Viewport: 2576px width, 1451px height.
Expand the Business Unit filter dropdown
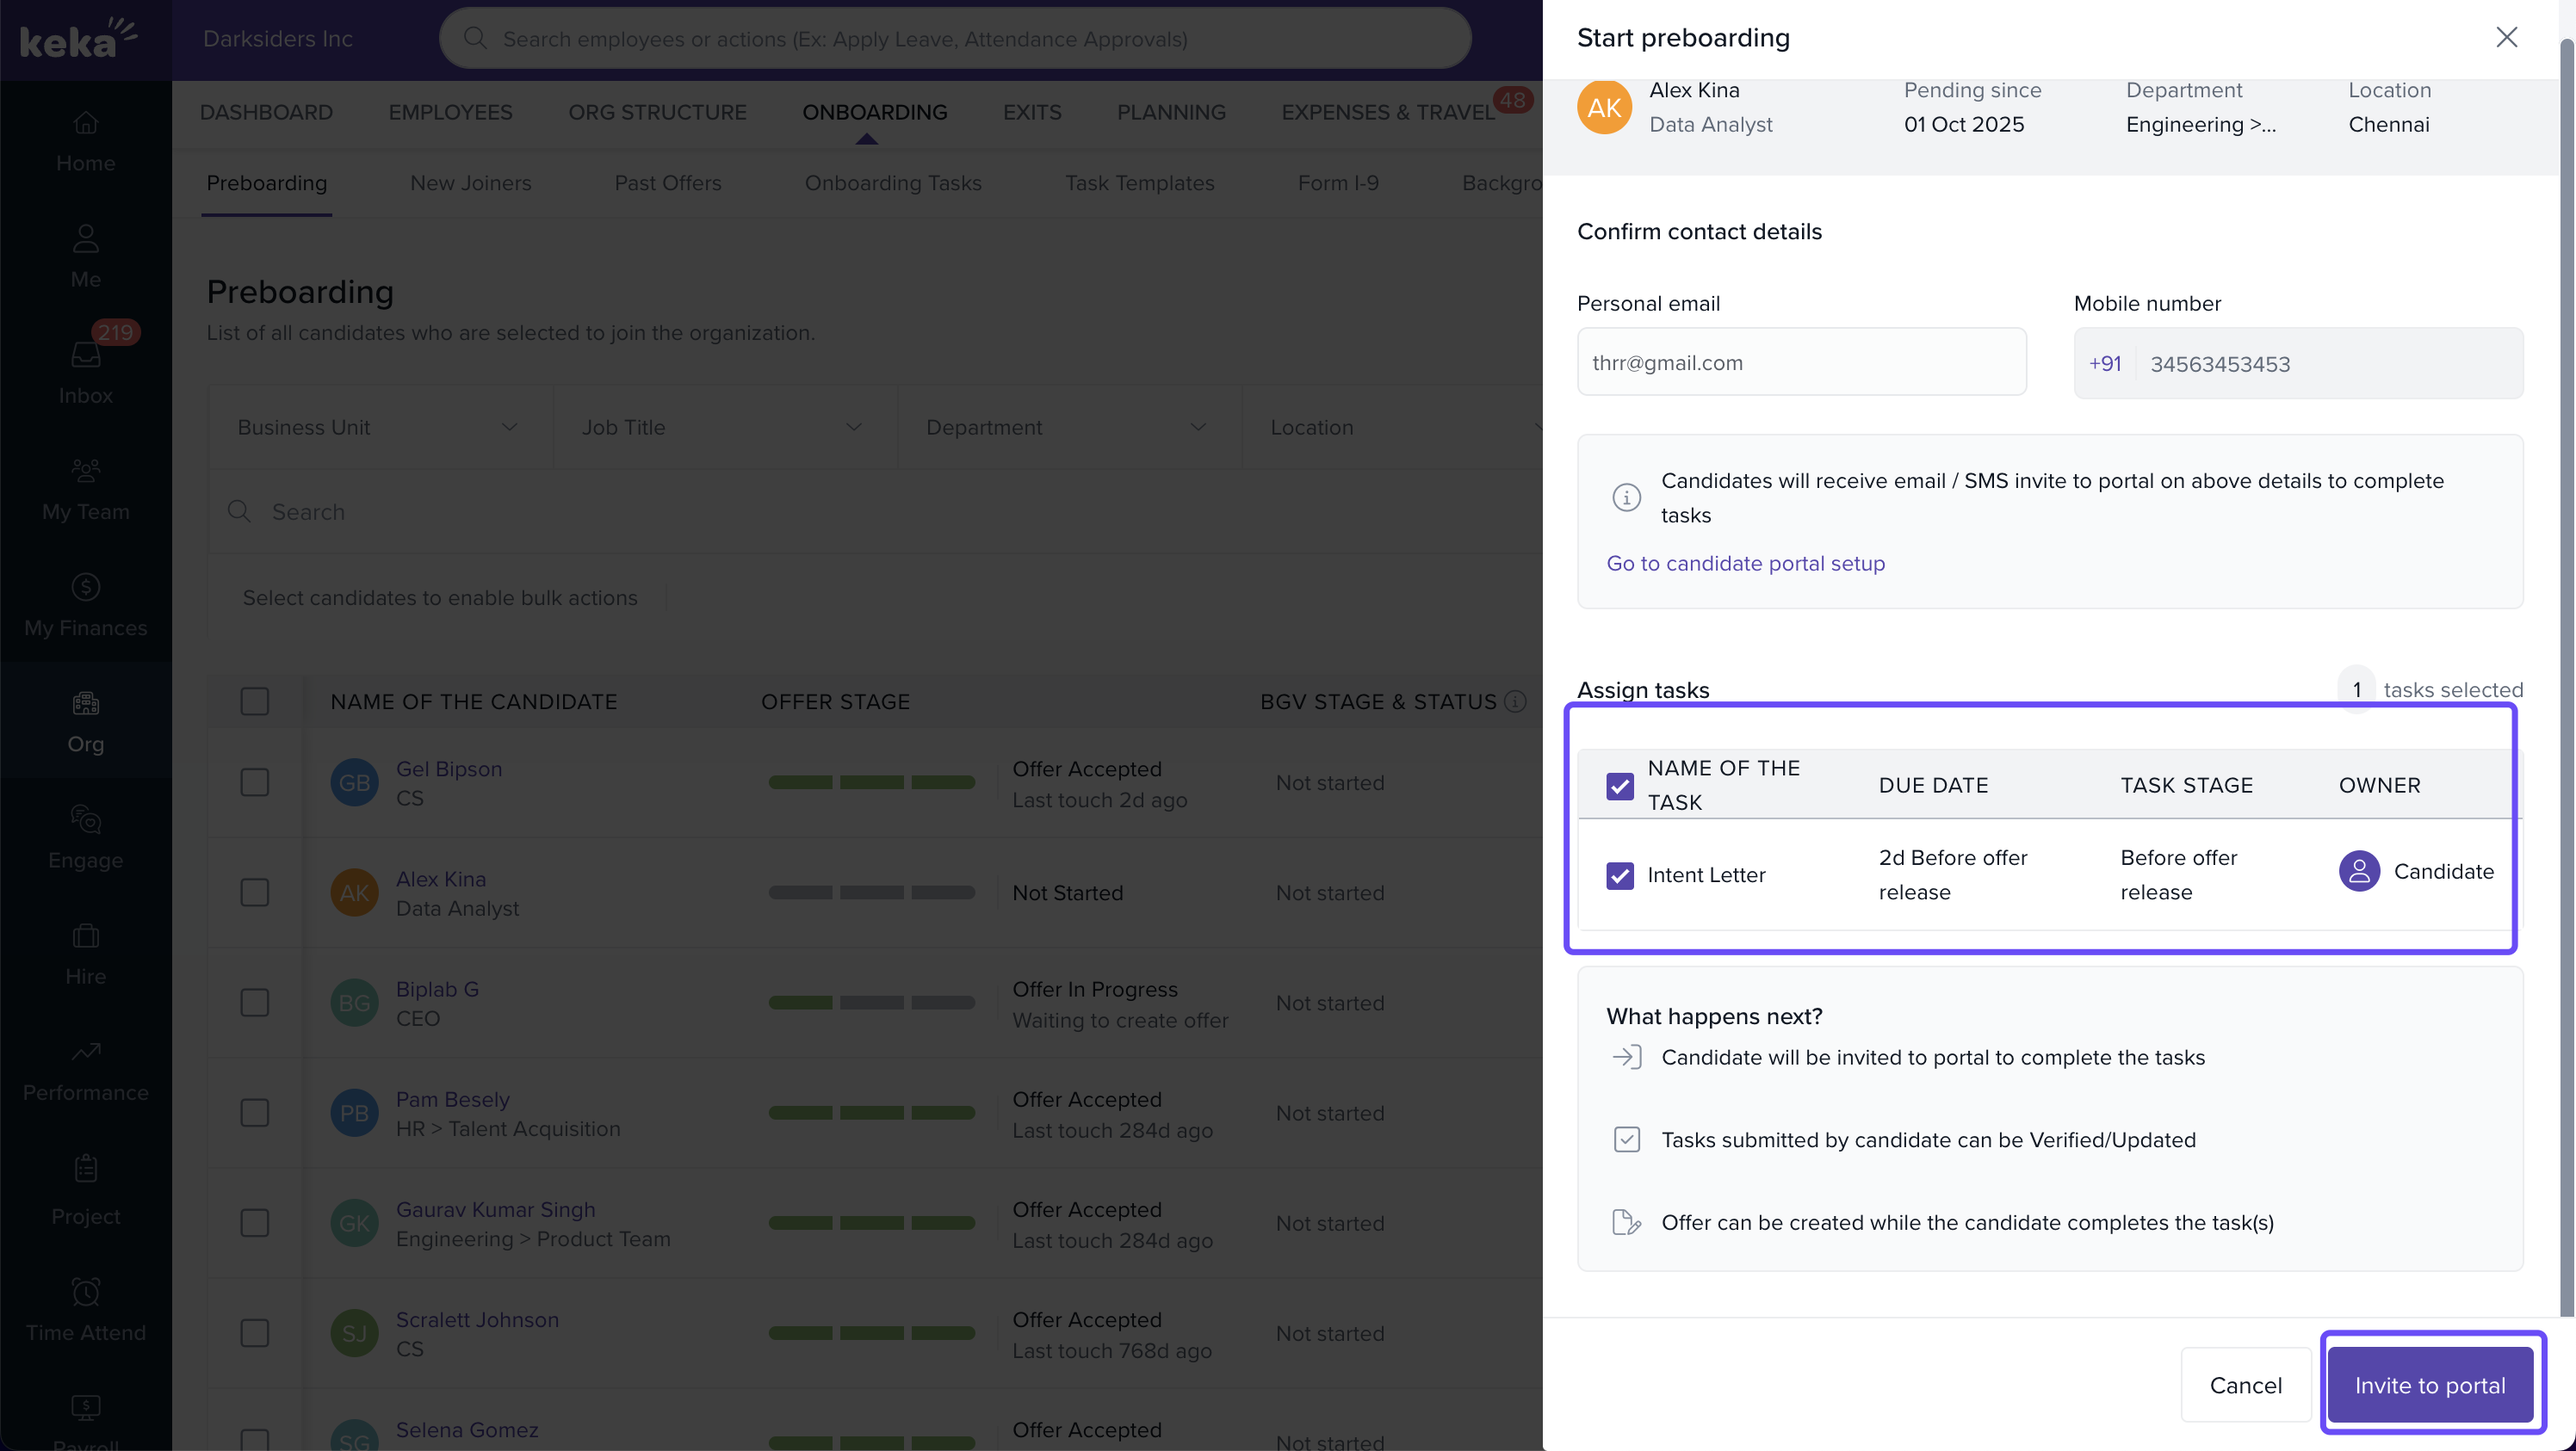379,428
